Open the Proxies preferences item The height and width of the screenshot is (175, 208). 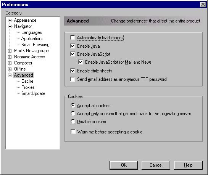[x=28, y=87]
